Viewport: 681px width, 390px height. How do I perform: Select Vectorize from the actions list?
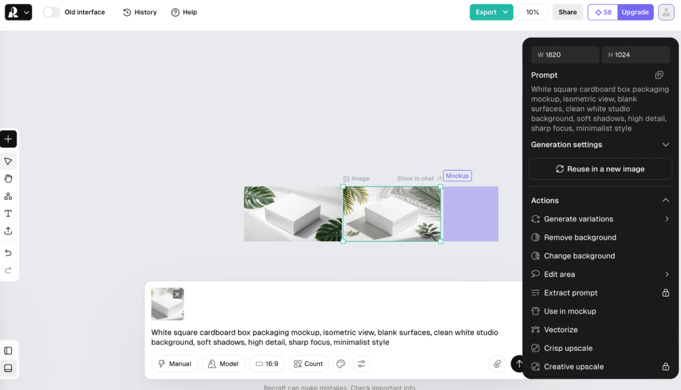pyautogui.click(x=561, y=330)
